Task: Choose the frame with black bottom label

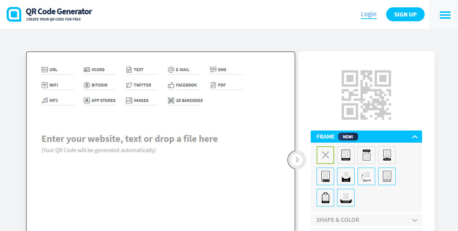Action: tap(346, 155)
